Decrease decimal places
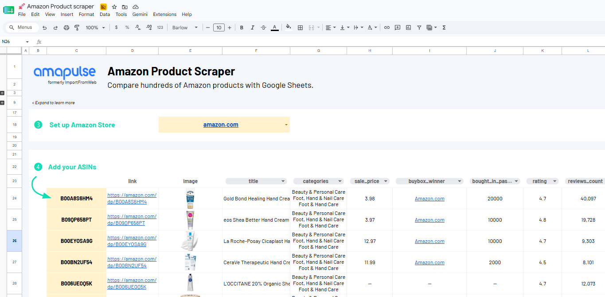Image resolution: width=605 pixels, height=297 pixels. coord(138,27)
